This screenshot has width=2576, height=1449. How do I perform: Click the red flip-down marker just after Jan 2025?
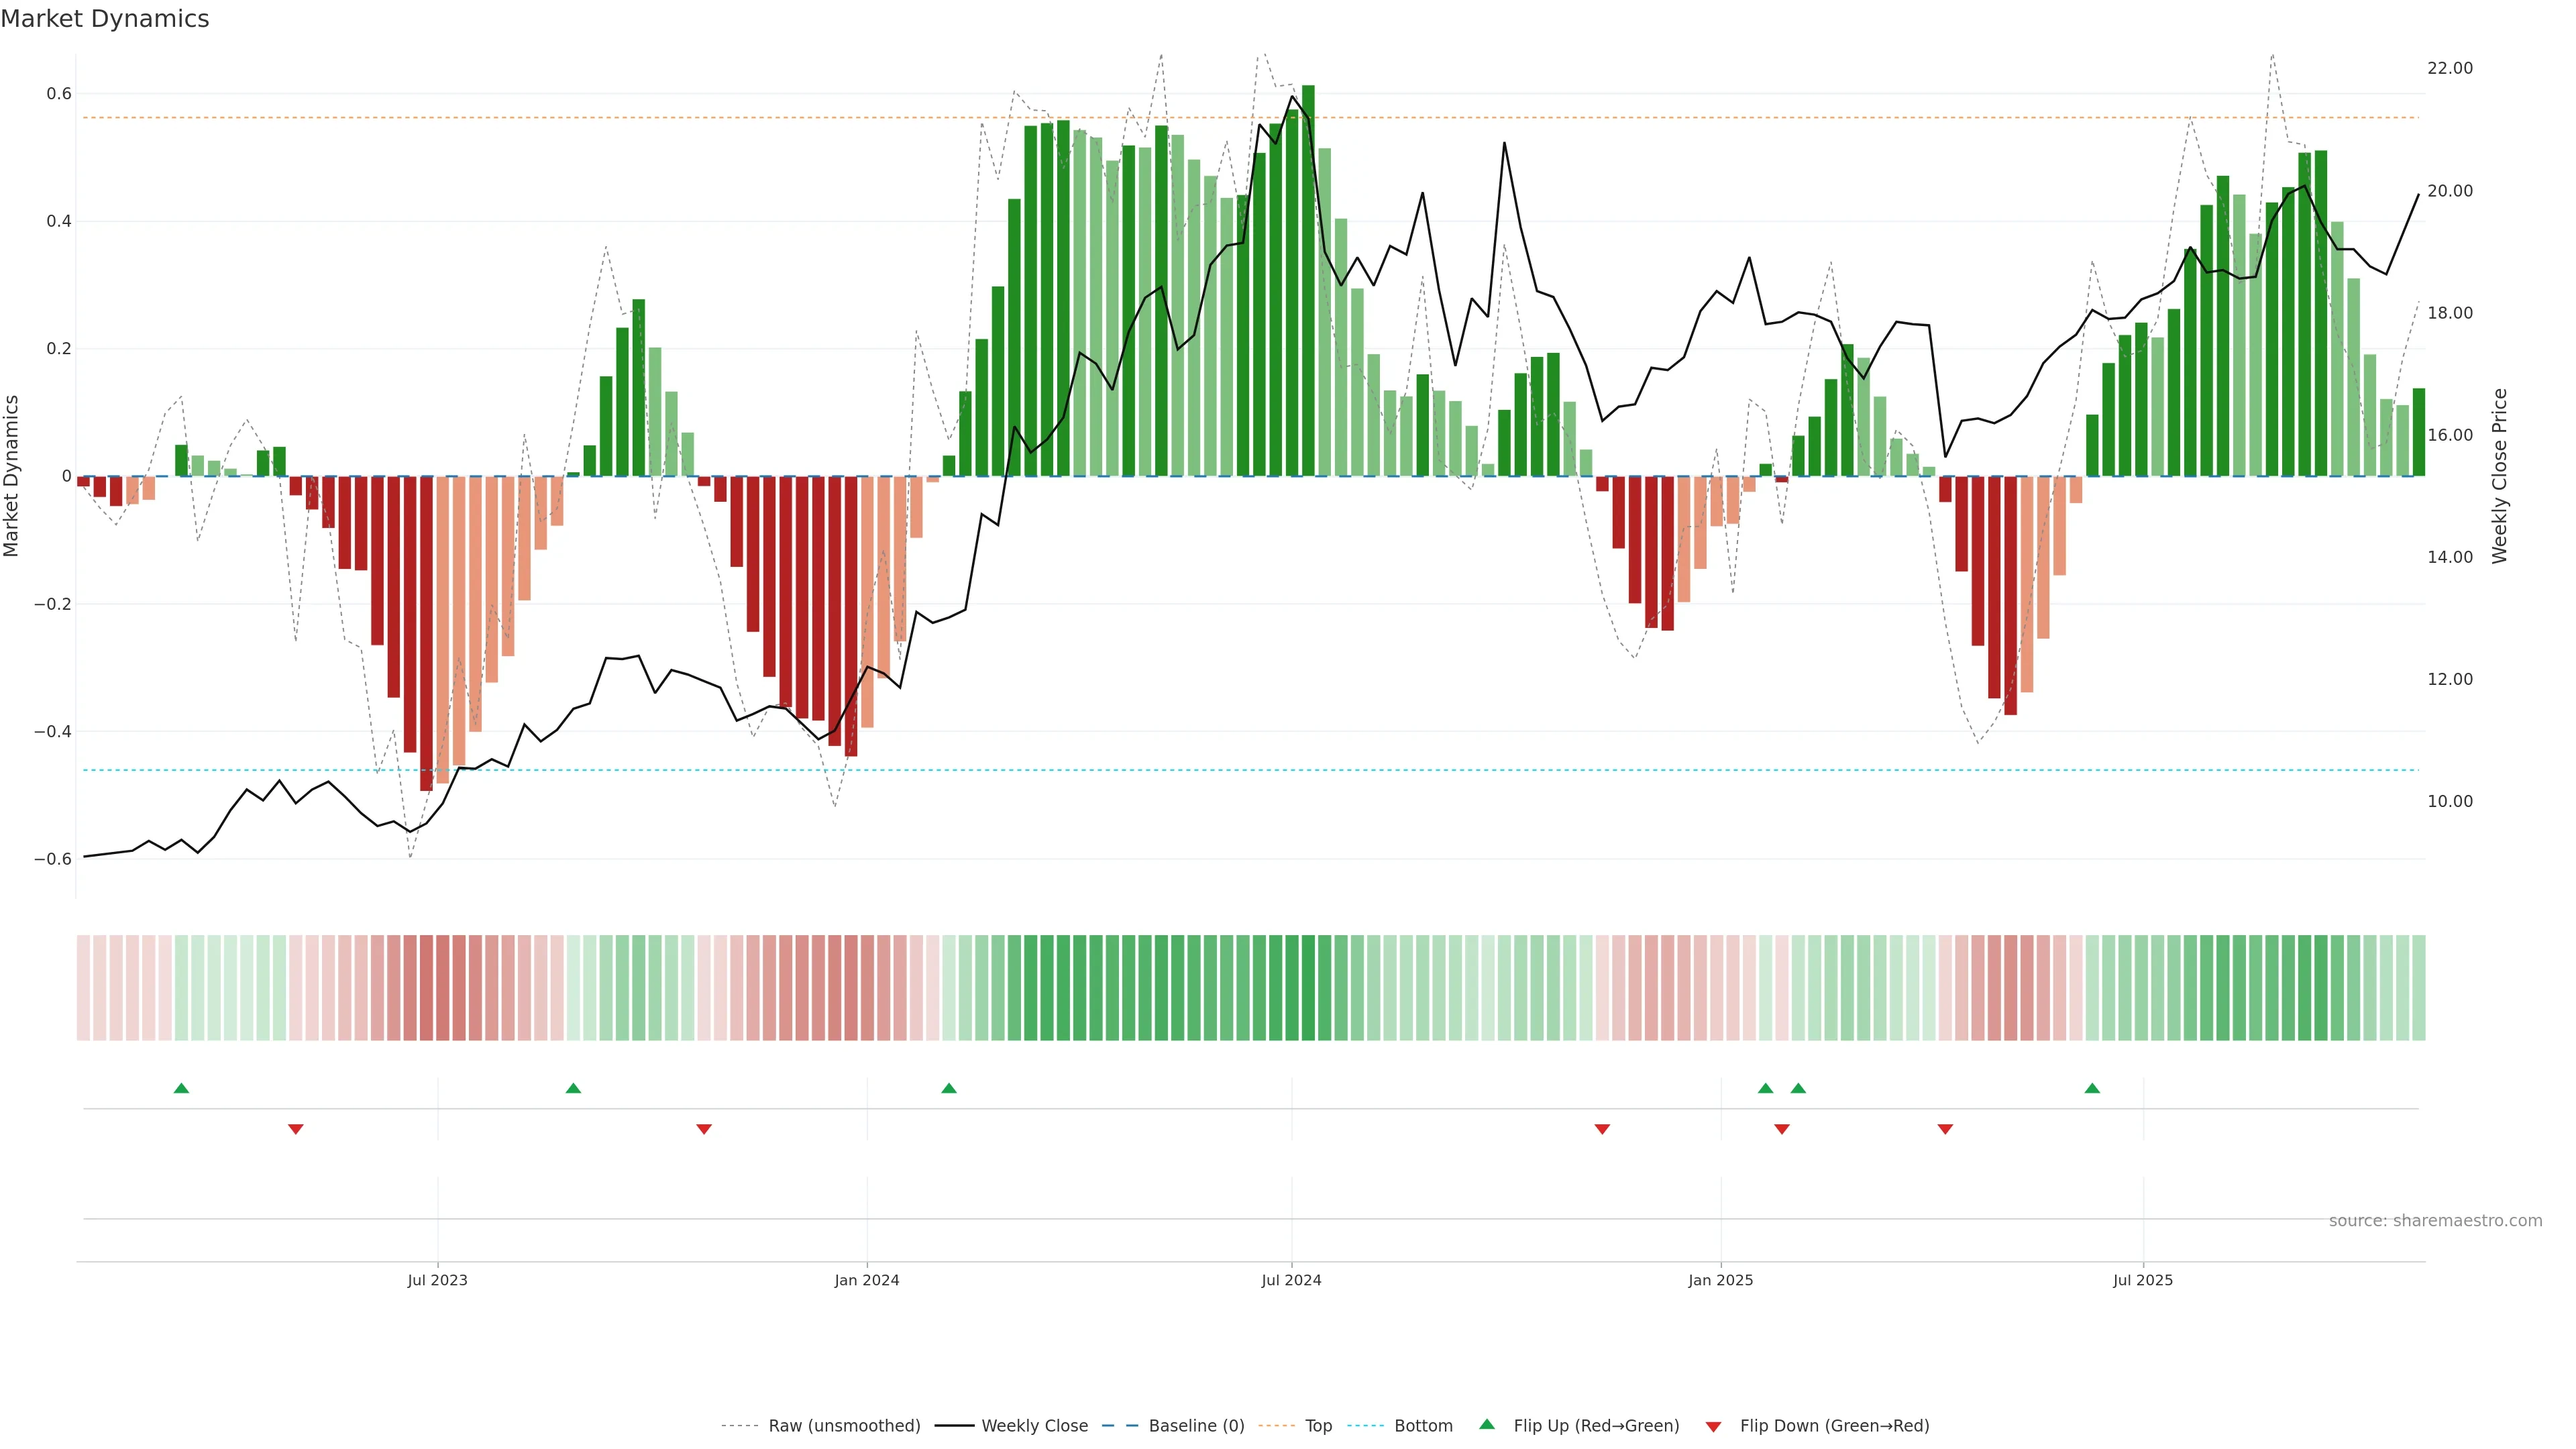(x=1781, y=1129)
